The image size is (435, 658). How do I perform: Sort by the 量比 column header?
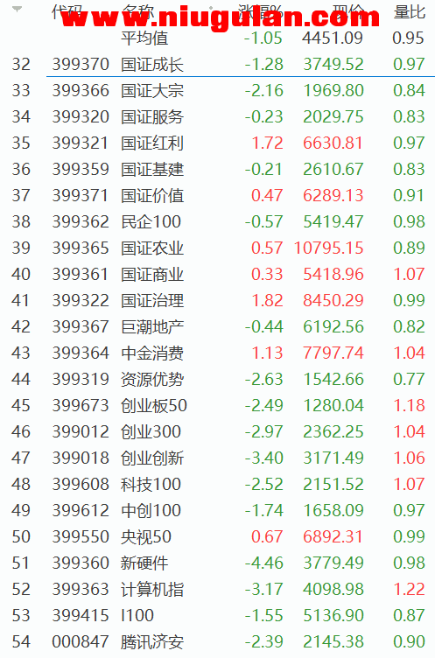coord(410,12)
